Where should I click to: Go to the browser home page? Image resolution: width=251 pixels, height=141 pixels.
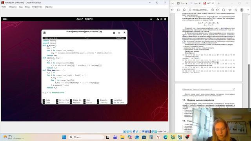184,10
